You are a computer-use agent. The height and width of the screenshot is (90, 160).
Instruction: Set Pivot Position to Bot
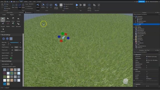12,47
